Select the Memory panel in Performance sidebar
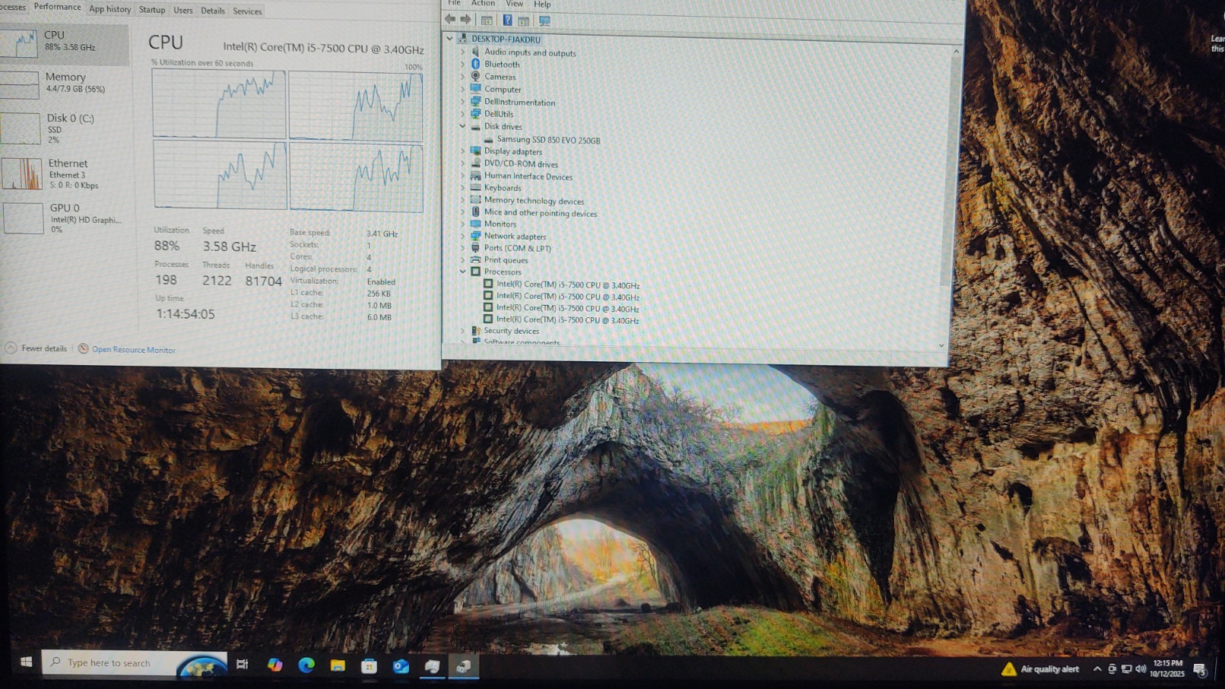The image size is (1225, 689). coord(65,82)
